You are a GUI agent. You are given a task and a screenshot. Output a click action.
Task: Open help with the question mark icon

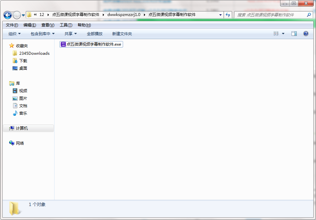click(x=306, y=34)
